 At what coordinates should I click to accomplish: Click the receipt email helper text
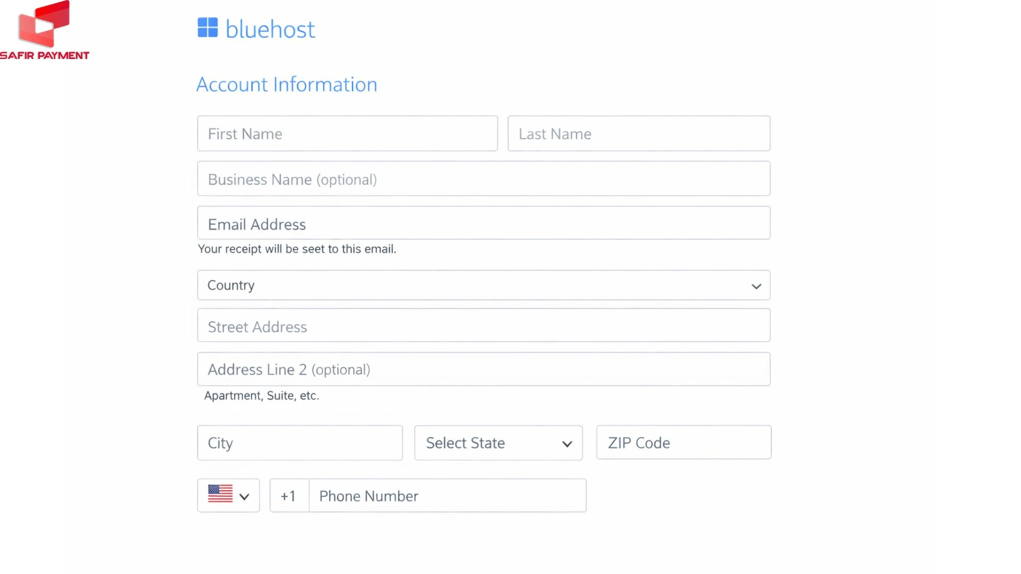[297, 249]
